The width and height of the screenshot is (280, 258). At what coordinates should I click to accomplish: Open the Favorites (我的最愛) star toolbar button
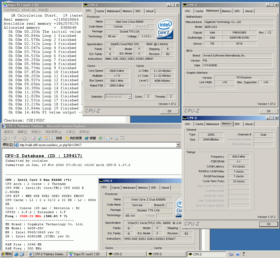click(73, 138)
